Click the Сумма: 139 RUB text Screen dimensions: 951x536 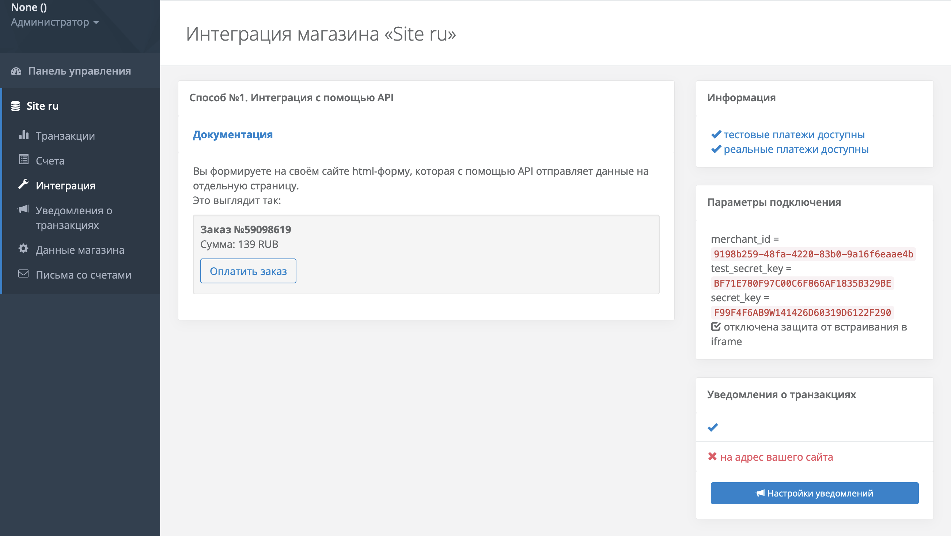click(x=239, y=244)
